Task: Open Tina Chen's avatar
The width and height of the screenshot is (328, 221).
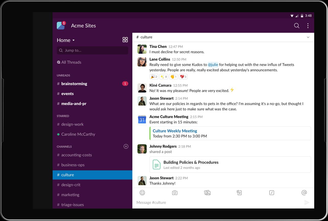Action: pos(142,49)
